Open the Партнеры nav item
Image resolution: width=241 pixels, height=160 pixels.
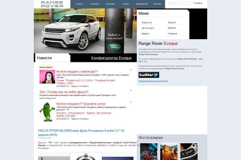tap(110, 4)
